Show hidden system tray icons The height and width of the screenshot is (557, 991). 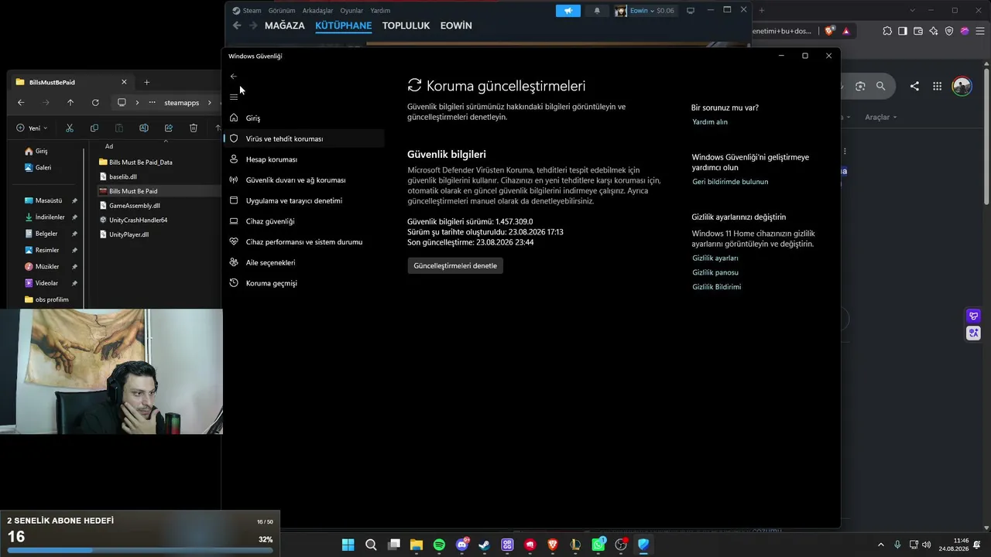point(880,545)
